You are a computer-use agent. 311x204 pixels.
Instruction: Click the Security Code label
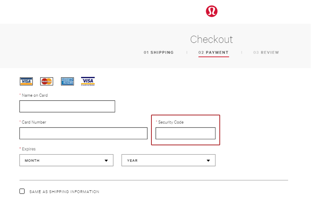coord(171,122)
